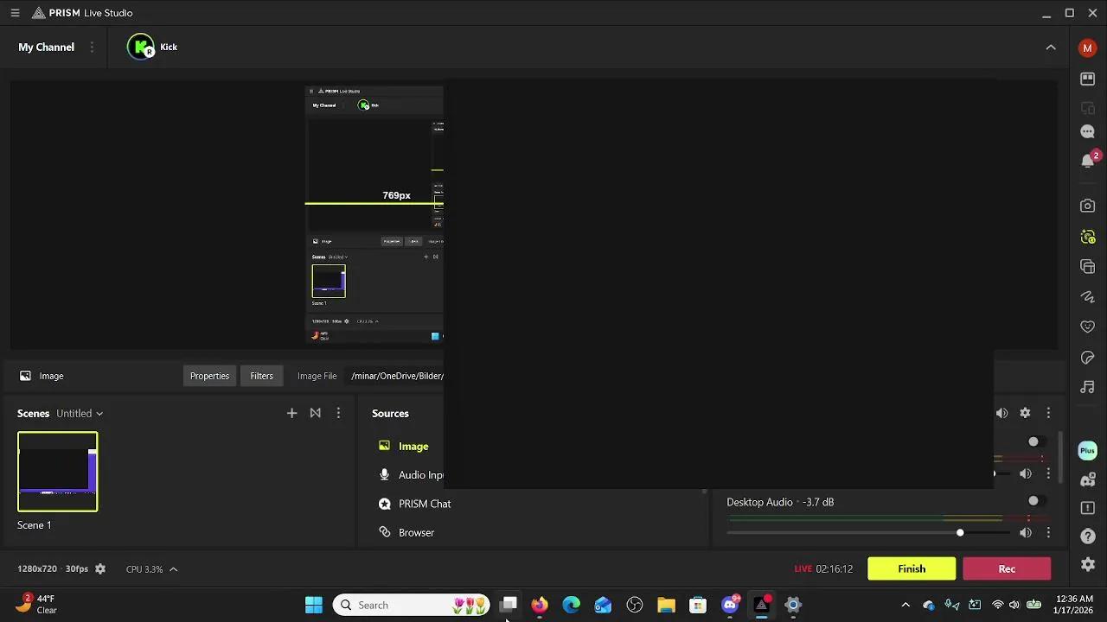Mute Desktop Audio speaker icon
Viewport: 1107px width, 622px height.
[1026, 532]
